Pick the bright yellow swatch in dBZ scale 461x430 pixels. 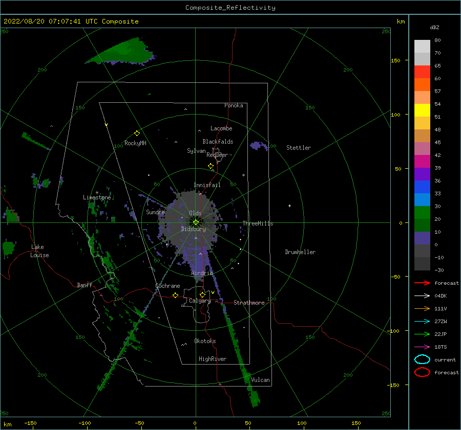pos(422,110)
